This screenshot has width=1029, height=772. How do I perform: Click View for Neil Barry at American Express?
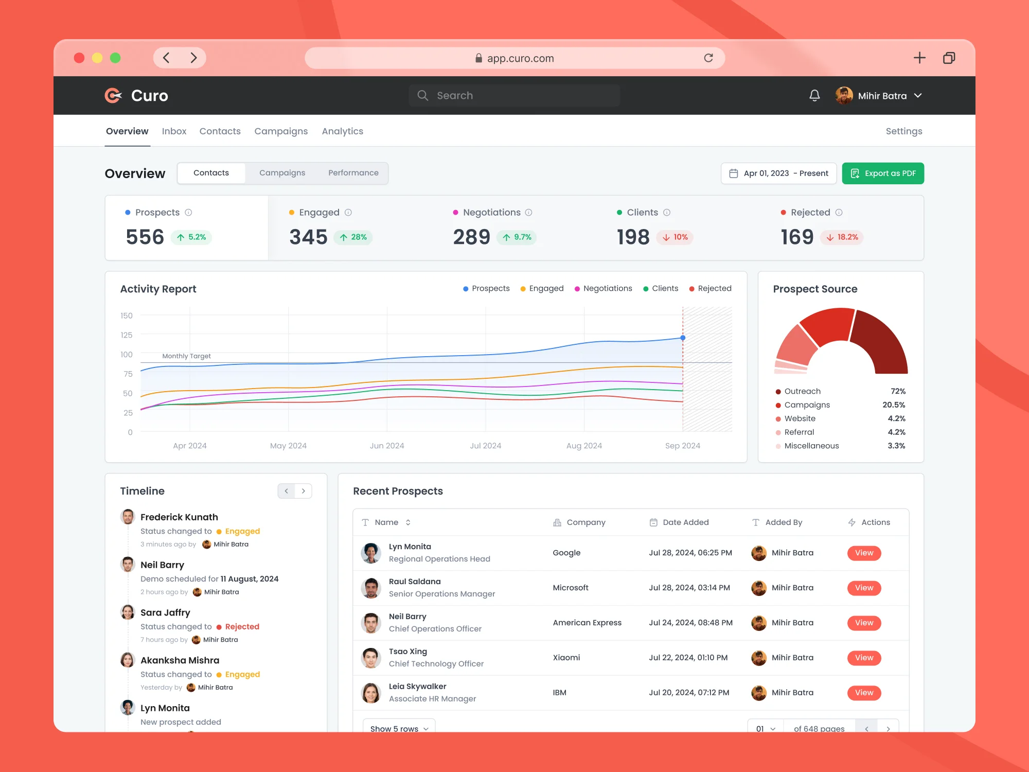[x=864, y=623]
